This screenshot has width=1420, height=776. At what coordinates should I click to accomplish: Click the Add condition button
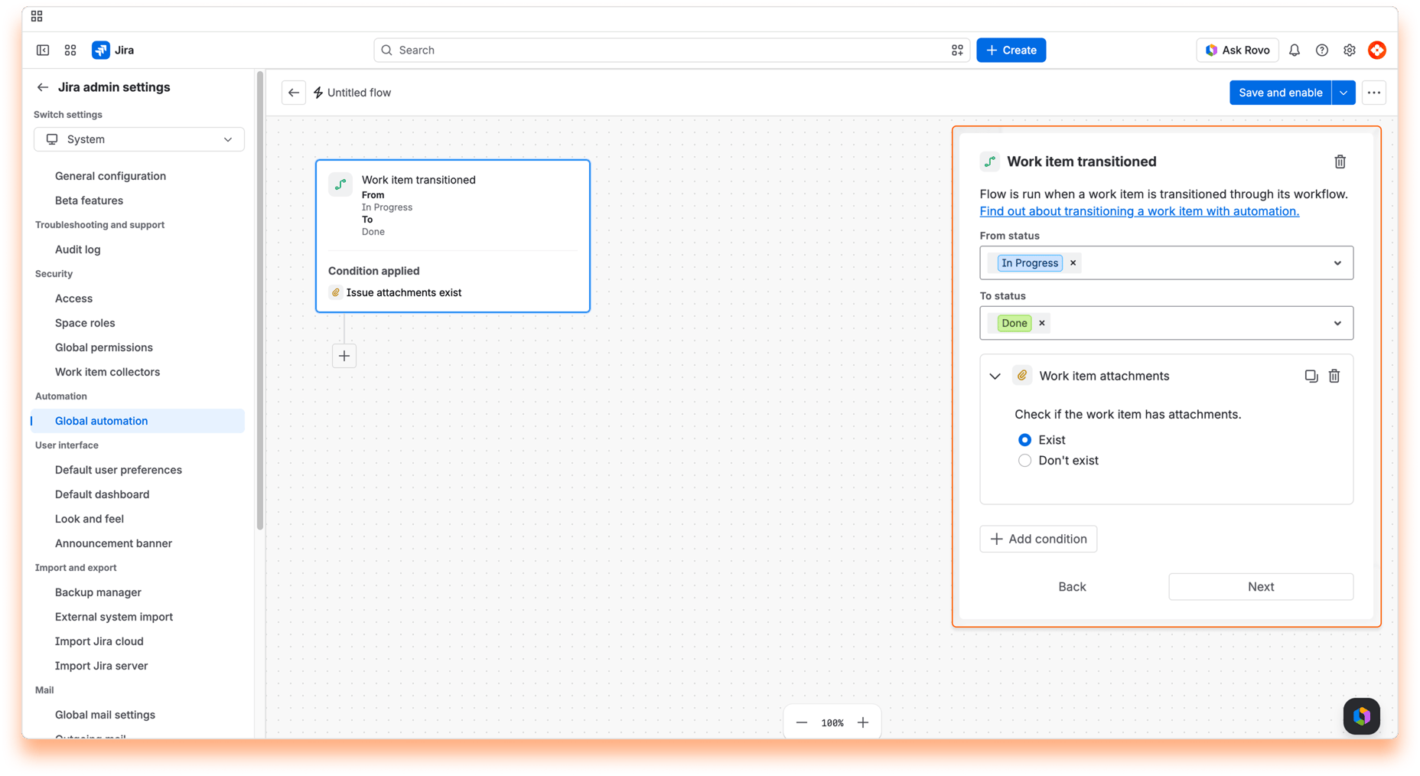pos(1038,539)
